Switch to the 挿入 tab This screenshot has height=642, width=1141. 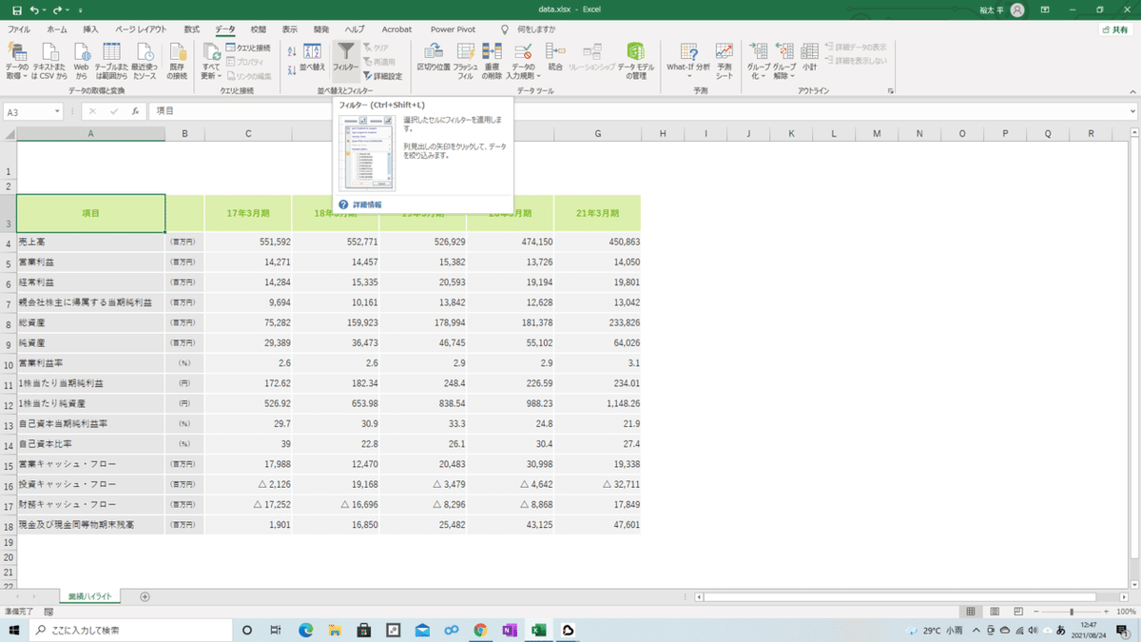click(x=90, y=29)
